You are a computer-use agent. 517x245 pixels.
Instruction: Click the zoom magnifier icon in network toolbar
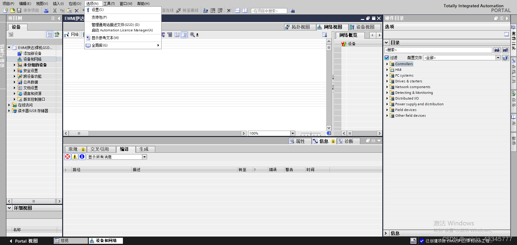click(x=192, y=35)
